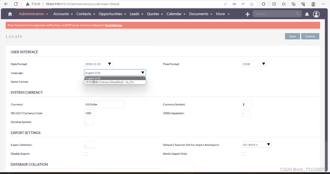The height and width of the screenshot is (174, 330).
Task: Open the Email Settings link
Action: (x=113, y=25)
